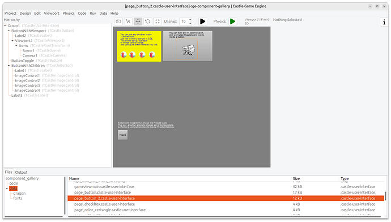391x222 pixels.
Task: Choose the Select tool arrow icon
Action: 128,22
